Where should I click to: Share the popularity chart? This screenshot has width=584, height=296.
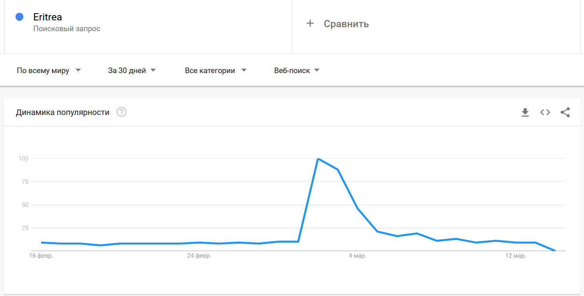(565, 113)
